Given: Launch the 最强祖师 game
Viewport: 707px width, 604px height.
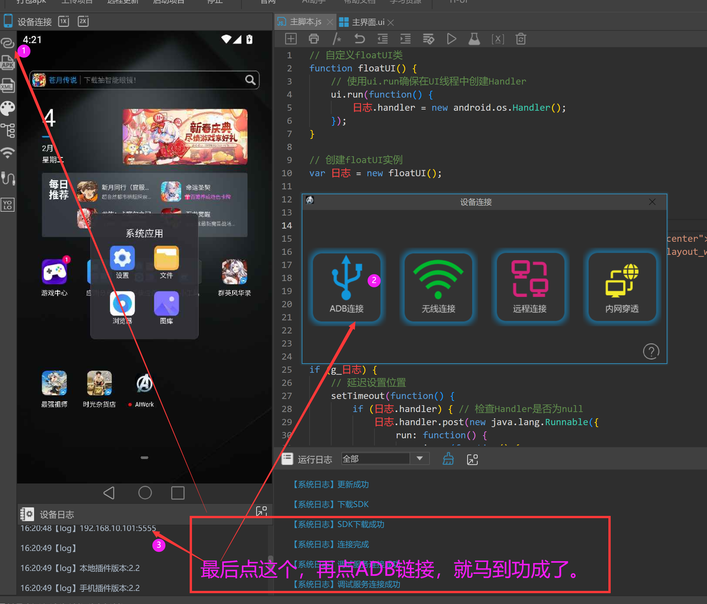Looking at the screenshot, I should point(54,389).
